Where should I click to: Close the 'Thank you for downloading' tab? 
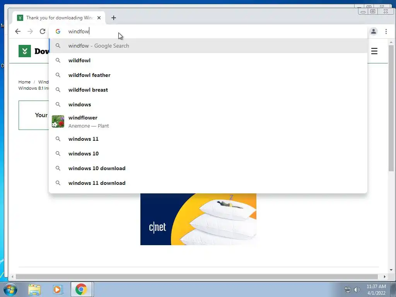[99, 18]
